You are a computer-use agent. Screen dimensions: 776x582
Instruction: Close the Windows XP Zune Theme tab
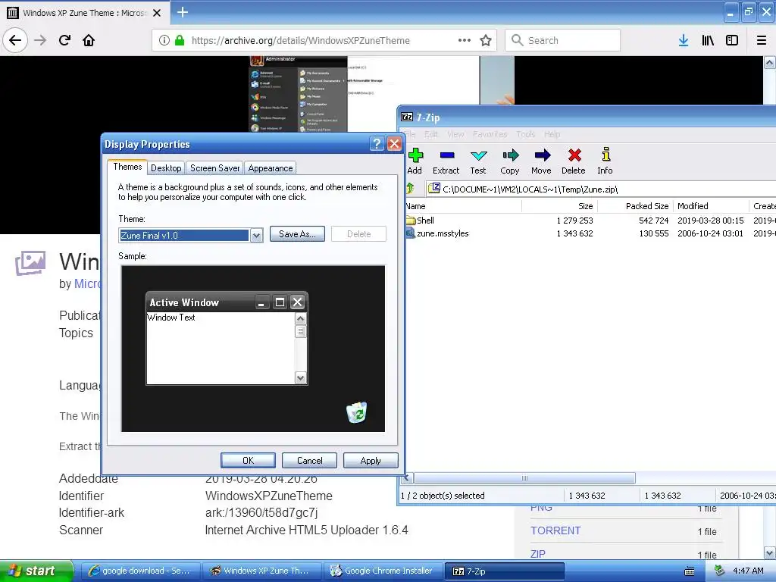(157, 13)
